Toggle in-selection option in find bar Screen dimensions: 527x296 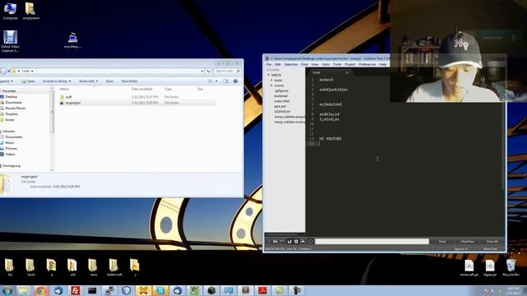coord(303,241)
